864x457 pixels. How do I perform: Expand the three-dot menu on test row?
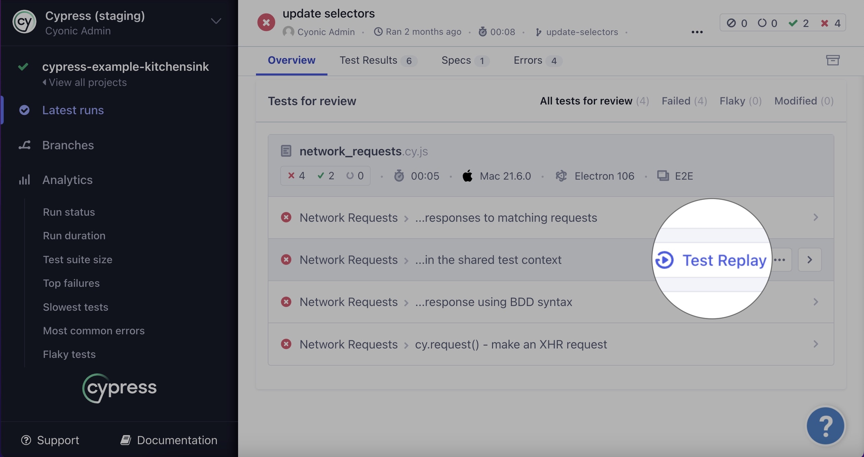[x=781, y=260]
